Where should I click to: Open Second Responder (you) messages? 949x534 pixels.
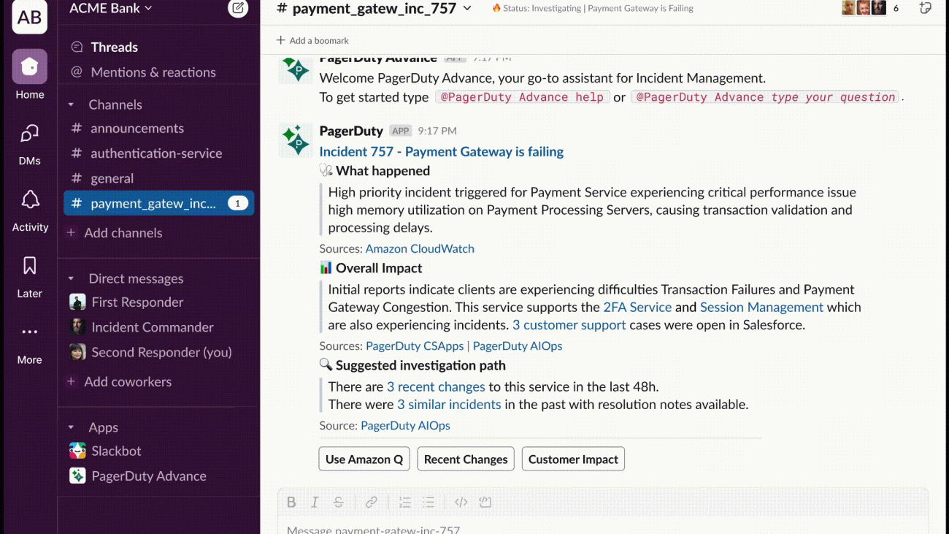tap(161, 351)
